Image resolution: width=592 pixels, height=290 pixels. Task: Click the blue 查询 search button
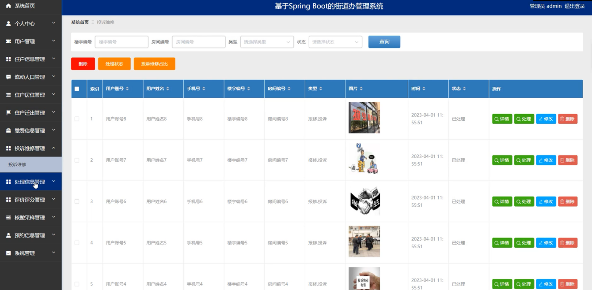point(384,42)
